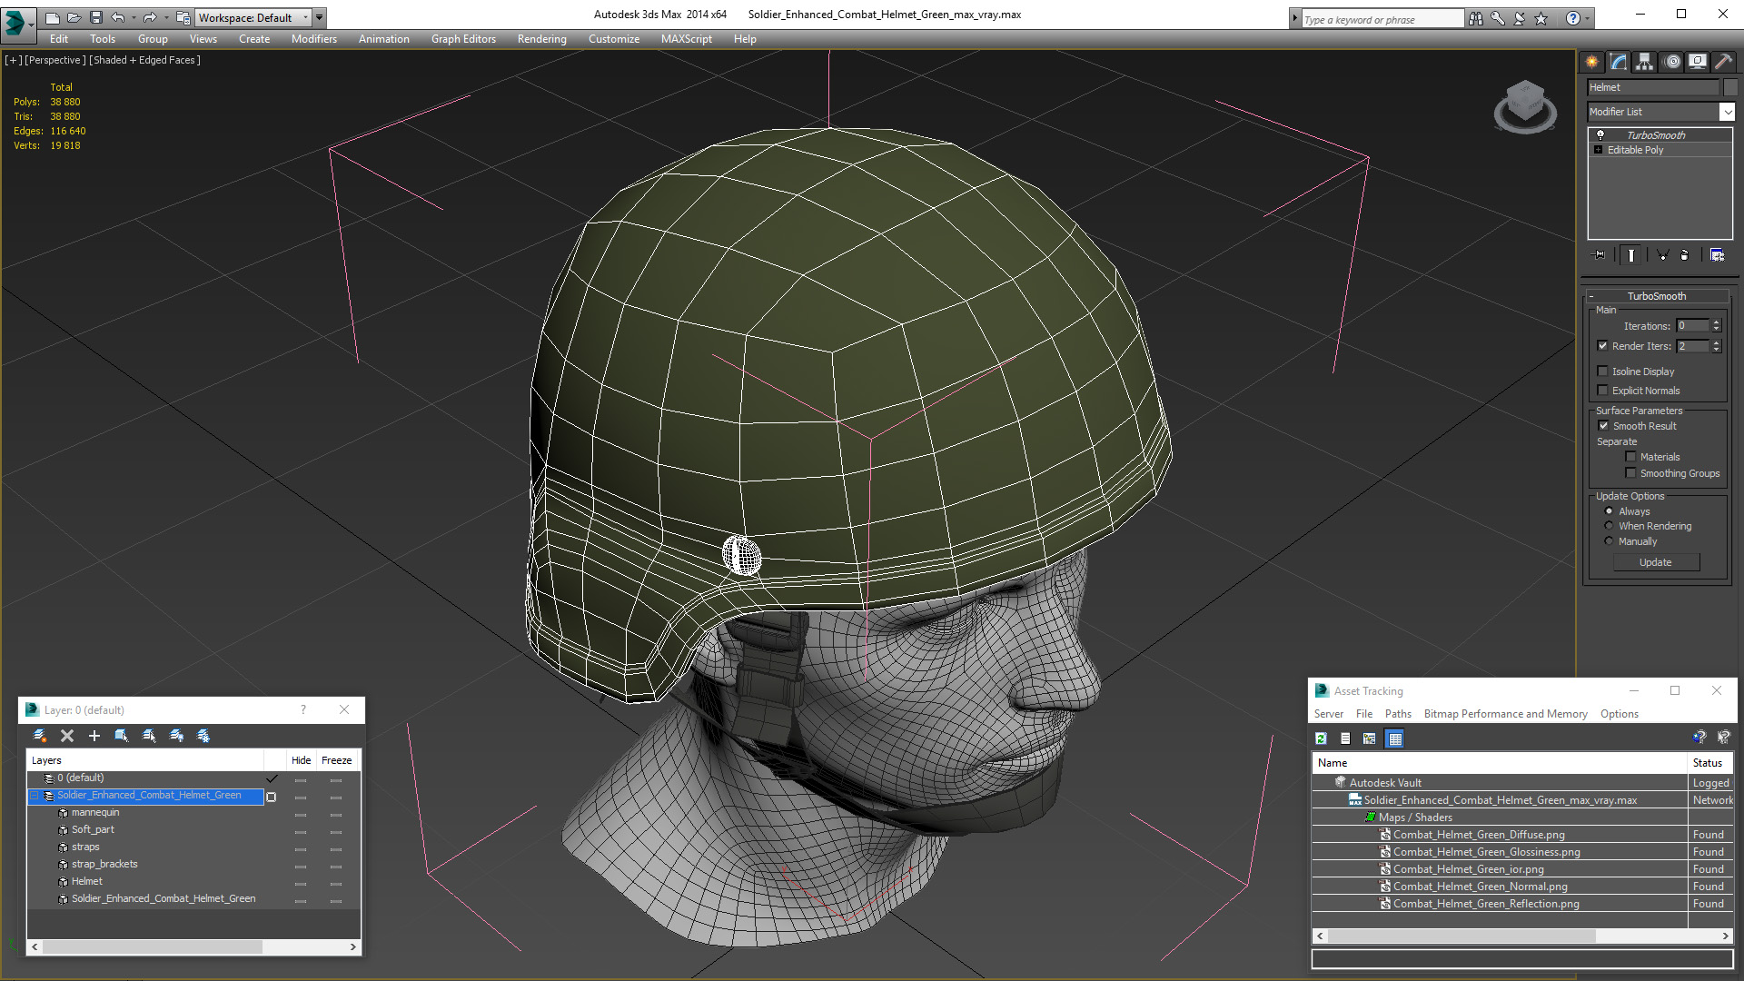1744x981 pixels.
Task: Click Freeze All Layers snowflake icon
Action: [203, 736]
